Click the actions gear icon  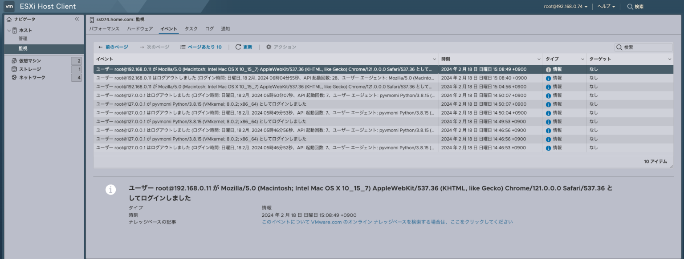[269, 47]
